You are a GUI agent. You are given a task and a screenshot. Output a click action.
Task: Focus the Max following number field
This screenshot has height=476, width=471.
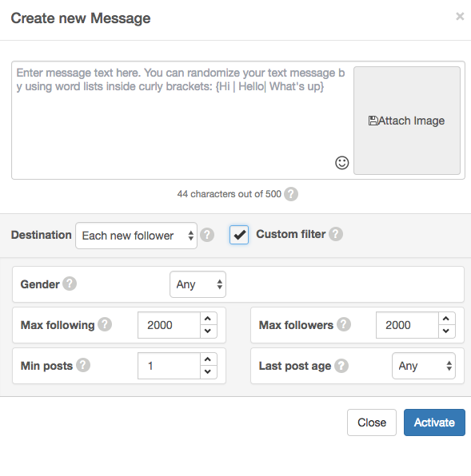[169, 325]
